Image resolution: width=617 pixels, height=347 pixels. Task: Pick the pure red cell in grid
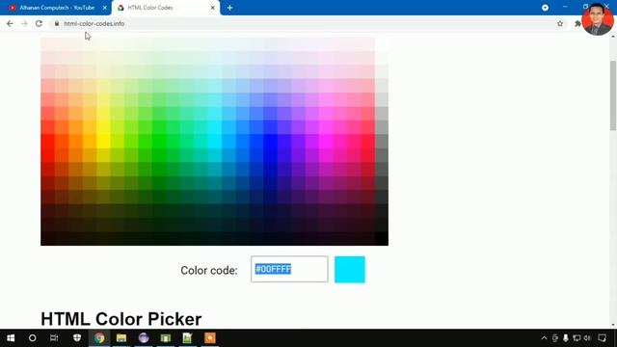pos(47,141)
